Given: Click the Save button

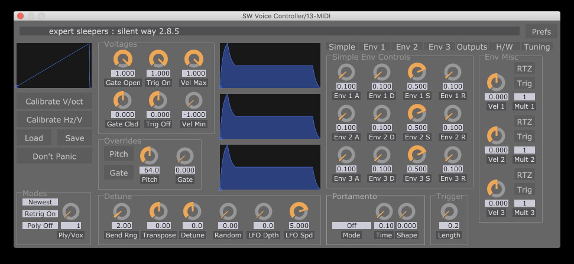Looking at the screenshot, I should coord(74,138).
